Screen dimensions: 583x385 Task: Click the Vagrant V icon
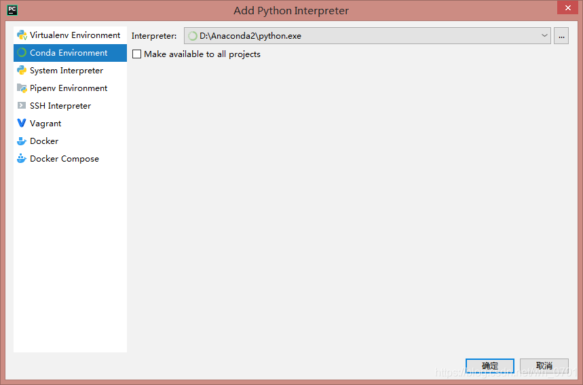point(22,123)
